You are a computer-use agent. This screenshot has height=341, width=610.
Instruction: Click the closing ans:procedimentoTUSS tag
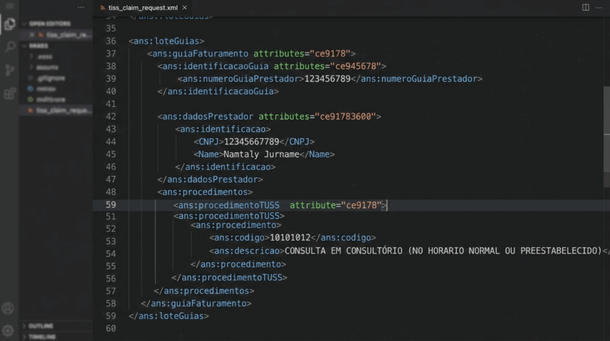tap(229, 278)
